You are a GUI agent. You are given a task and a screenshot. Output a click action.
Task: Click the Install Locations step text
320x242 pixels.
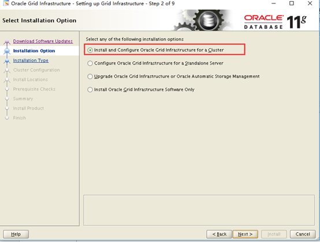(31, 80)
